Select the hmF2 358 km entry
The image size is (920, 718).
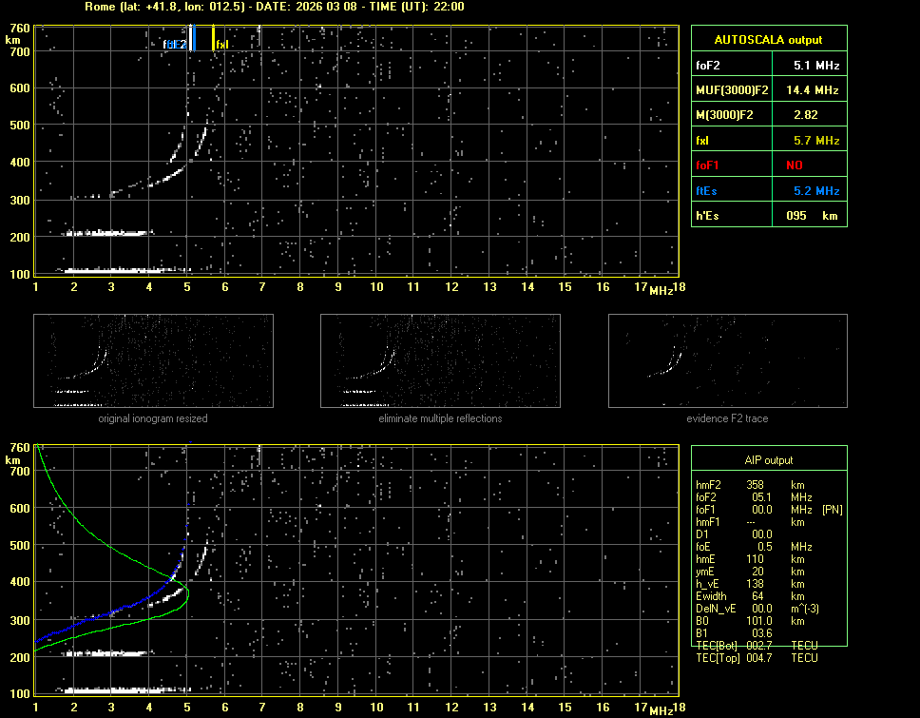coord(751,484)
